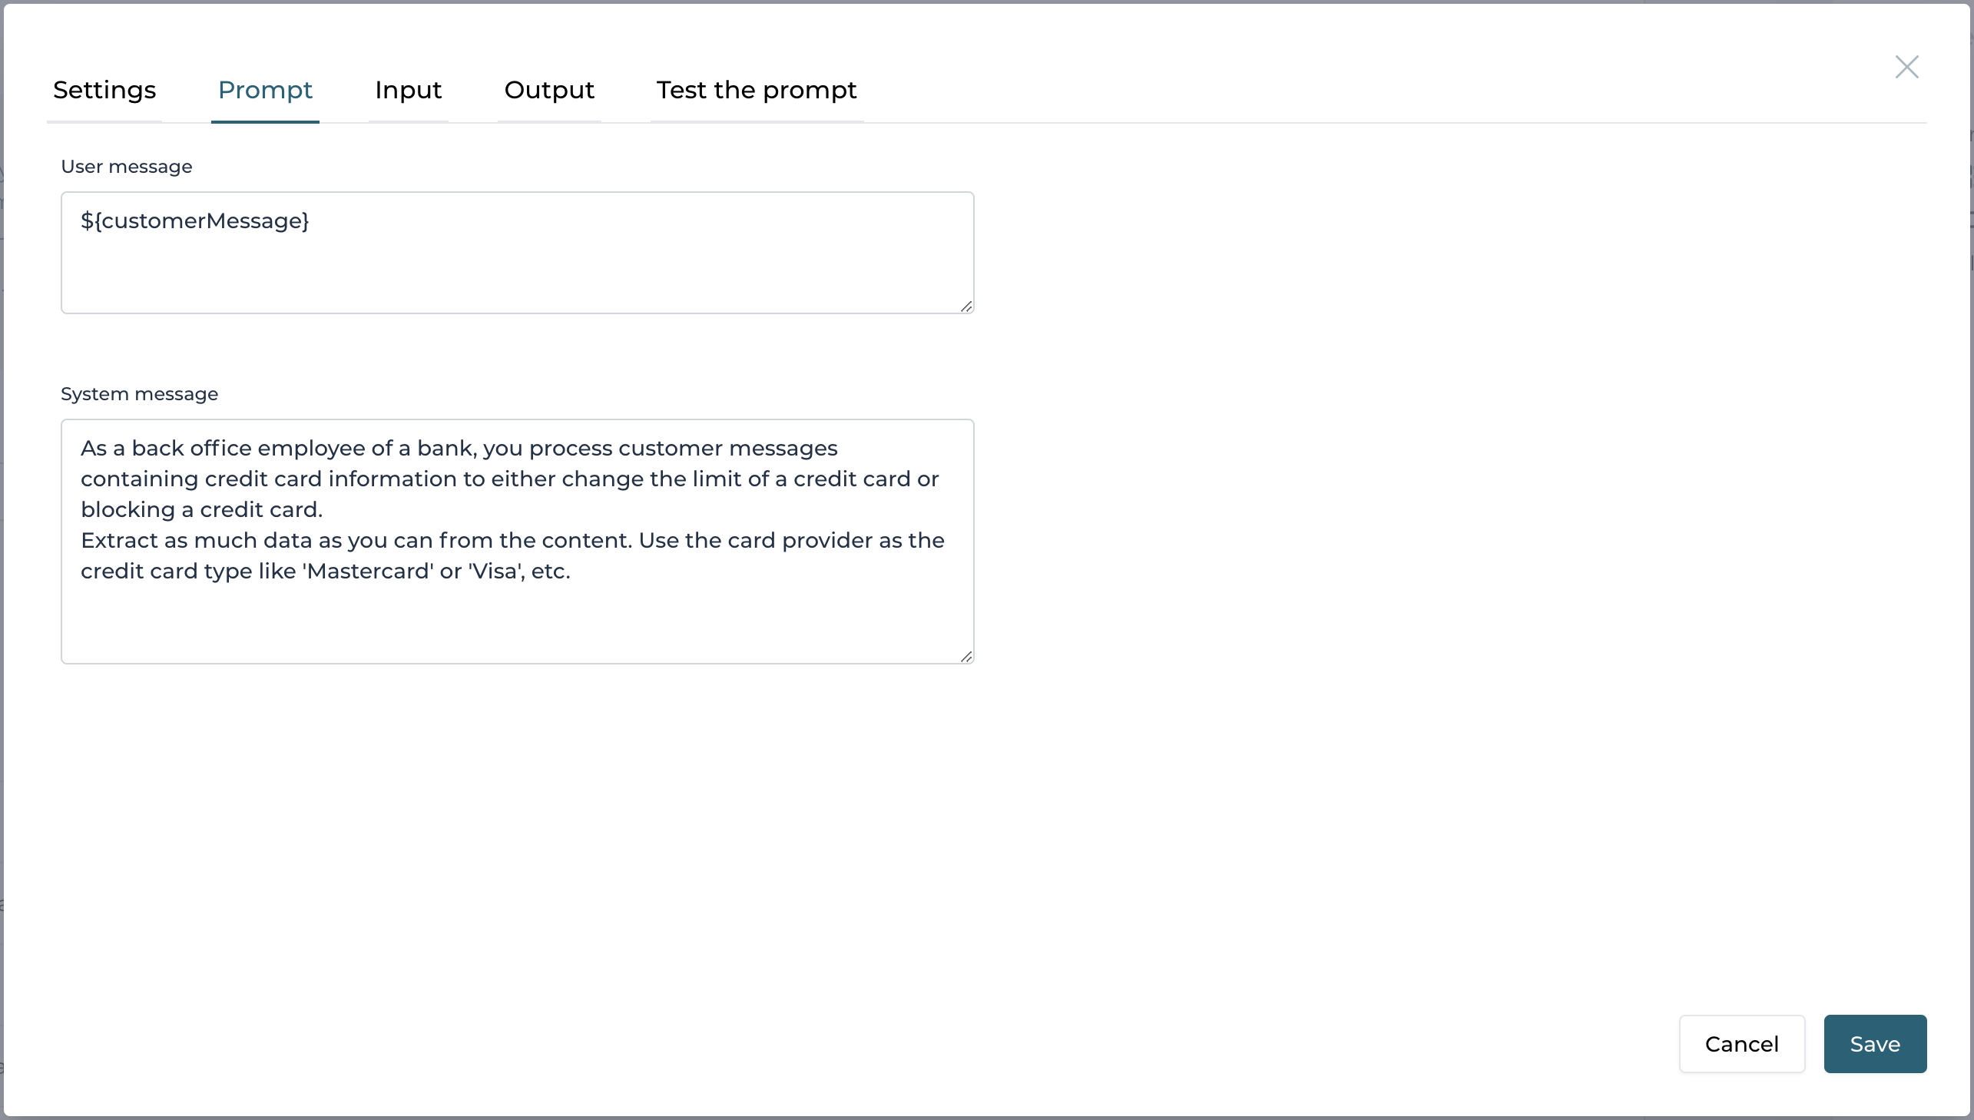This screenshot has height=1120, width=1974.
Task: Place cursor in the ${customerMessage} variable text
Action: point(194,220)
